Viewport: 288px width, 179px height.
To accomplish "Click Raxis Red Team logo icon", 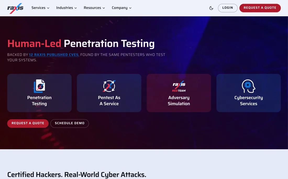I will tap(179, 86).
